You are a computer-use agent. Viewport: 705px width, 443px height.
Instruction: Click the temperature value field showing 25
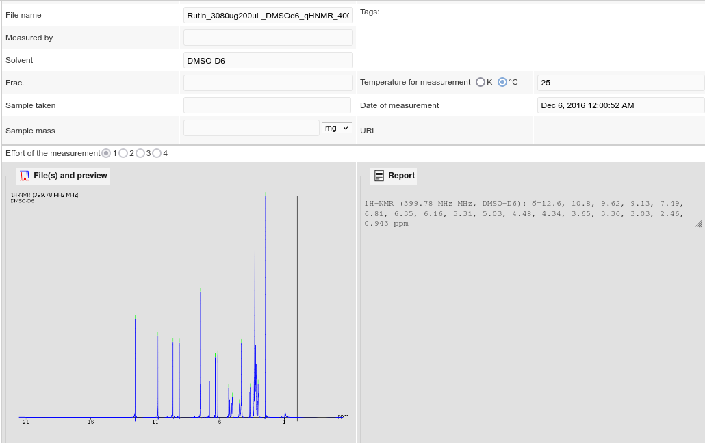tap(620, 83)
